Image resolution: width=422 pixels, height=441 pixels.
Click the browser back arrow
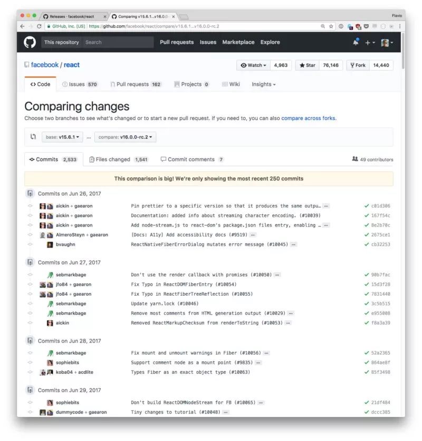tap(22, 26)
